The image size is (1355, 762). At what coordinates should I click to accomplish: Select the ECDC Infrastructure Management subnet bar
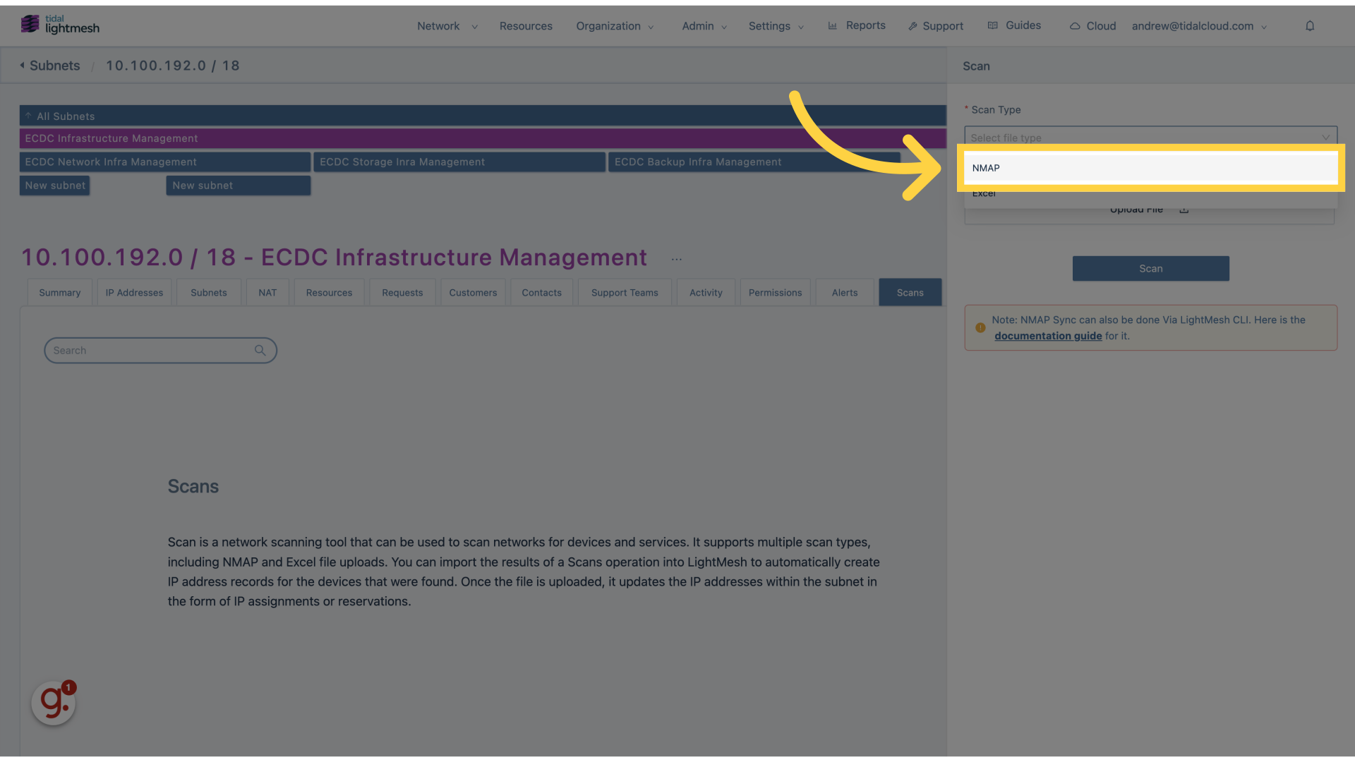(483, 138)
